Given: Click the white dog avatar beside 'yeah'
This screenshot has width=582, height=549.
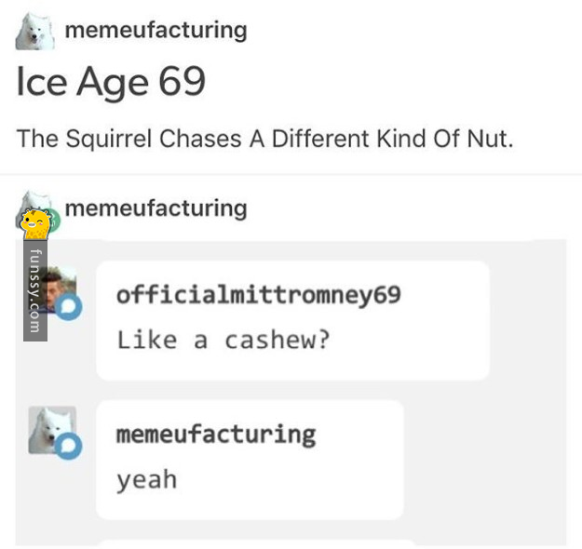Looking at the screenshot, I should 50,428.
